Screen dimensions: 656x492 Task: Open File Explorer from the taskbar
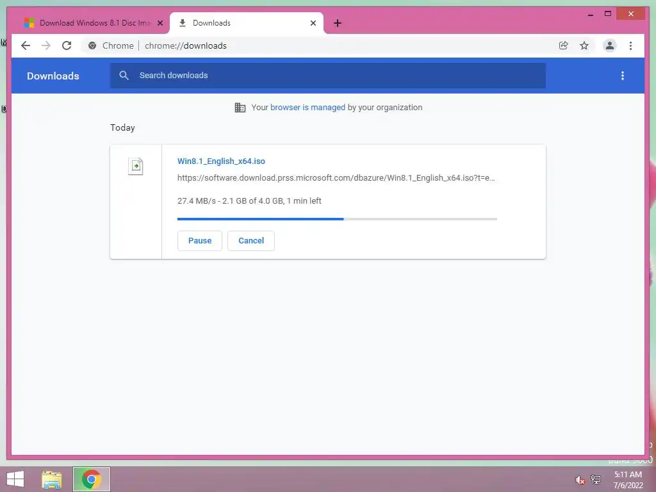click(x=52, y=479)
